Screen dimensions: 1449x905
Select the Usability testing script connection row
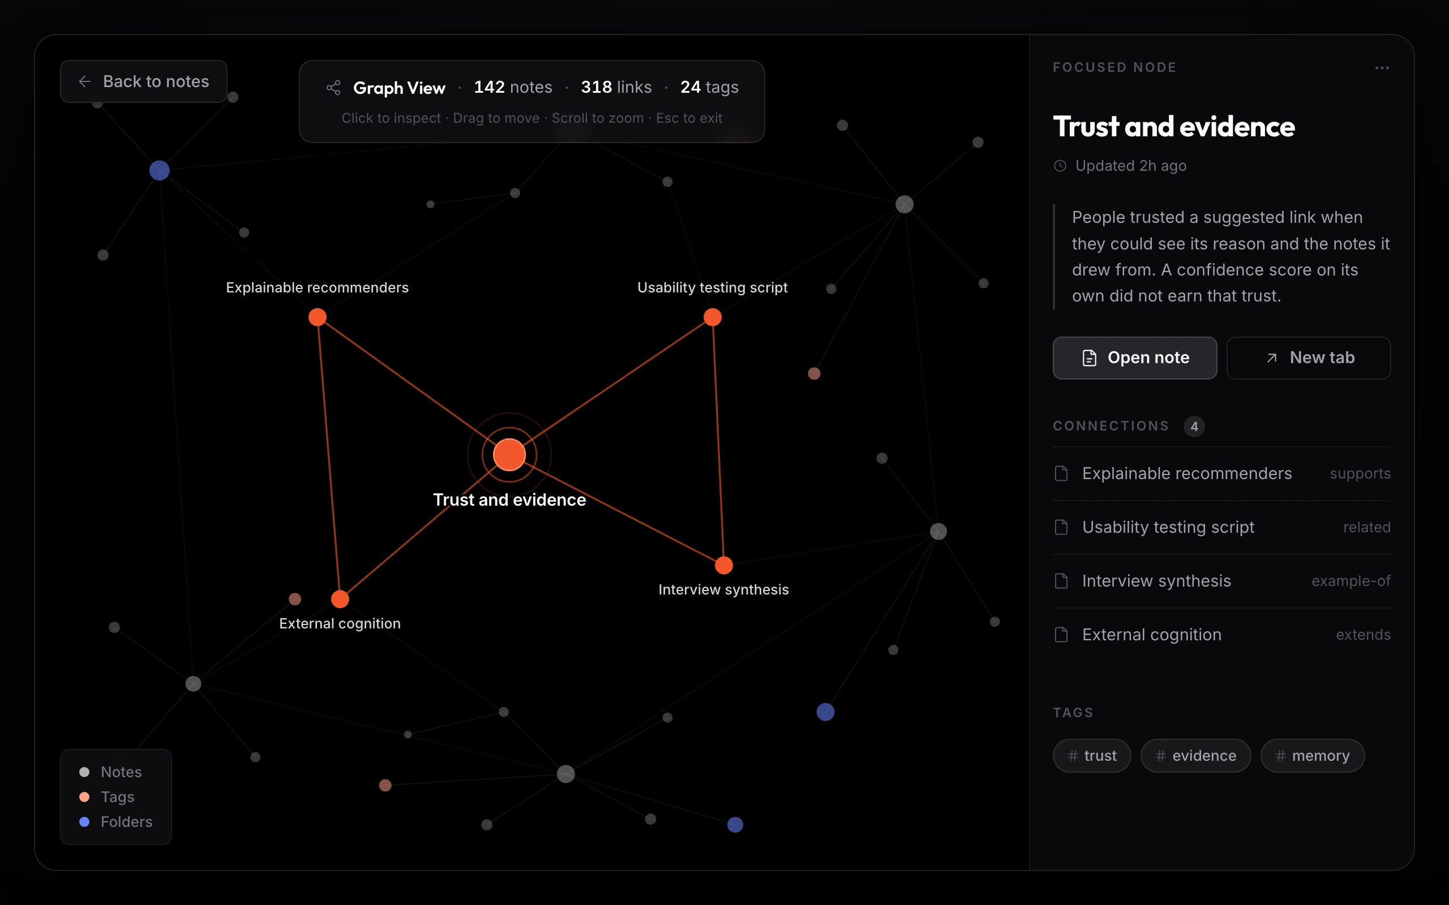point(1221,527)
